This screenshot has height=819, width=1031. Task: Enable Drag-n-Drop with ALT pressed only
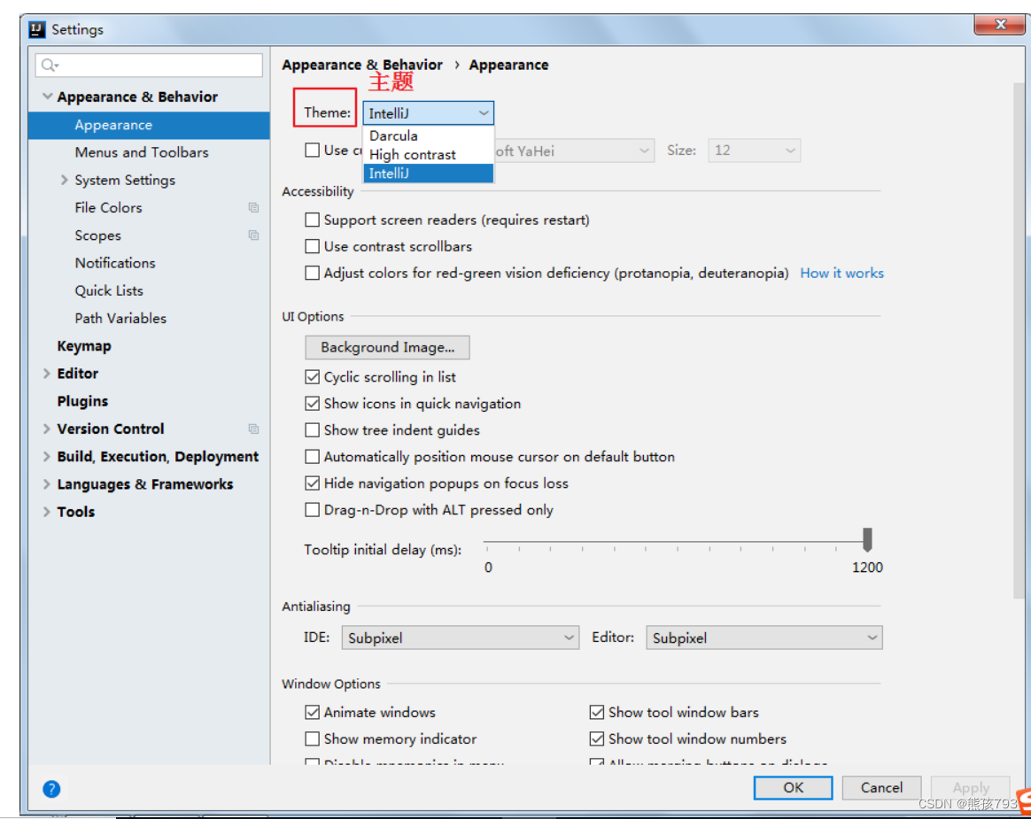tap(313, 510)
